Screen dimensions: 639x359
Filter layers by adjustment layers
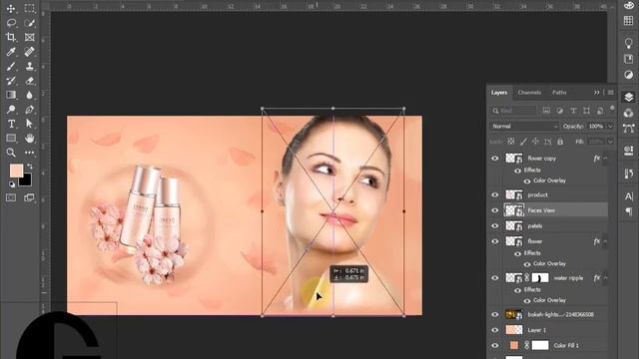(559, 111)
